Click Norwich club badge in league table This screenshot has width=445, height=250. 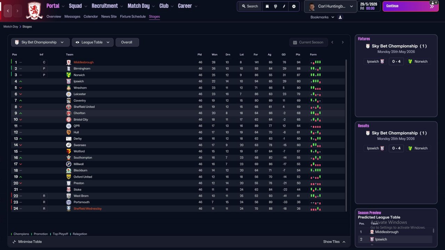tap(69, 75)
